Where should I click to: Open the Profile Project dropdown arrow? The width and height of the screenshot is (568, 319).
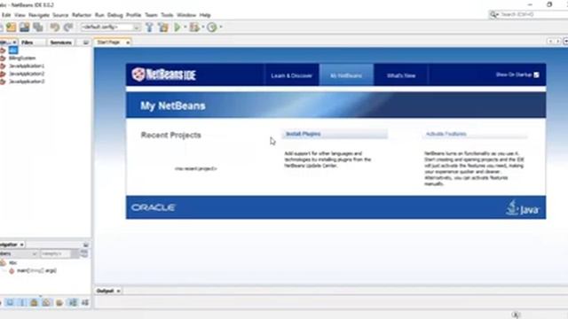coord(221,27)
